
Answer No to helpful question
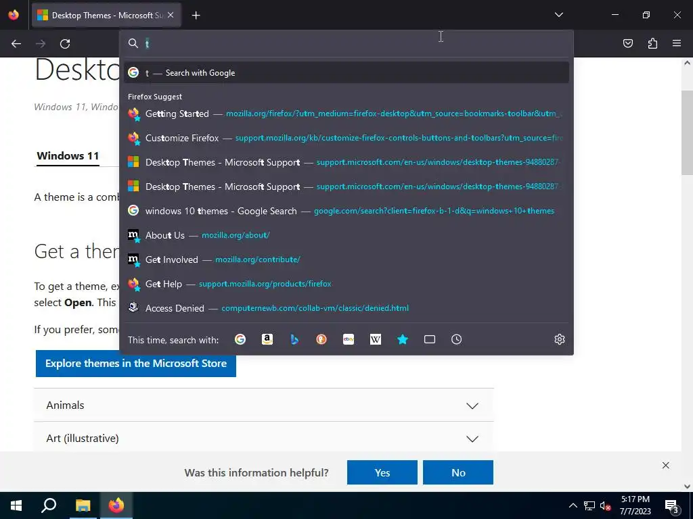pos(458,472)
